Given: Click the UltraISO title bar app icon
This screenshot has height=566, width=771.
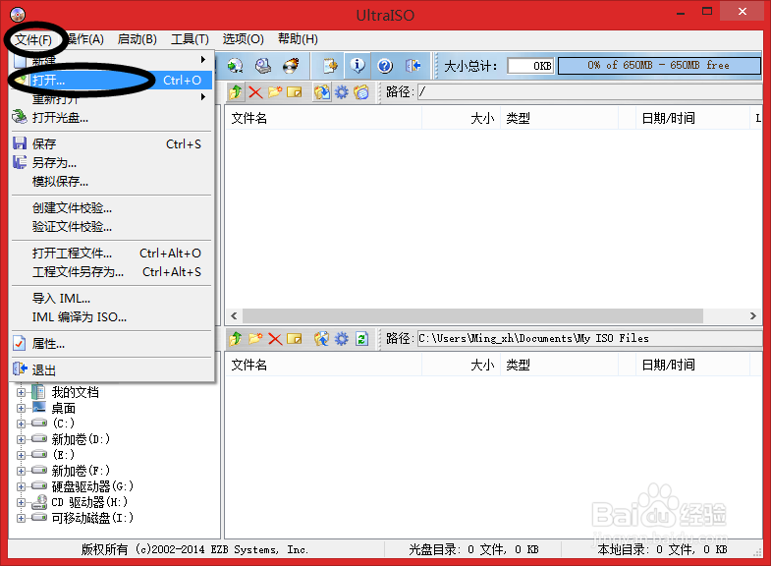Looking at the screenshot, I should click(x=18, y=15).
